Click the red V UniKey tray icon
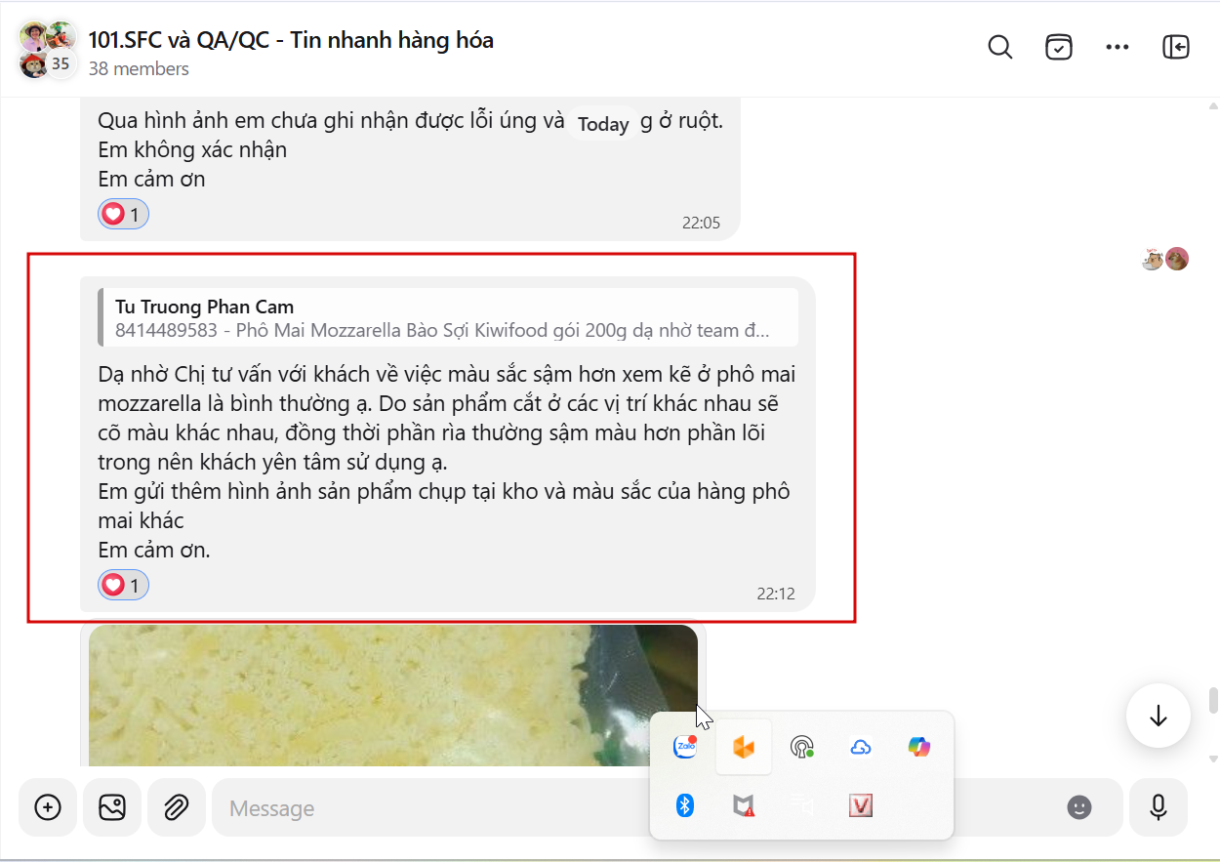 point(861,805)
